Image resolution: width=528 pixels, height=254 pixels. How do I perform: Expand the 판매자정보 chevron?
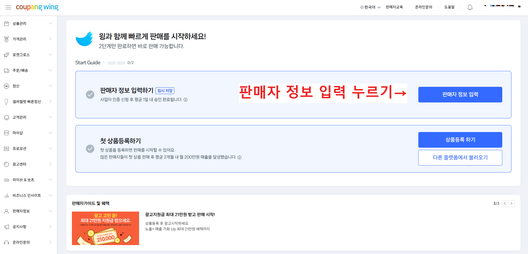[50, 211]
